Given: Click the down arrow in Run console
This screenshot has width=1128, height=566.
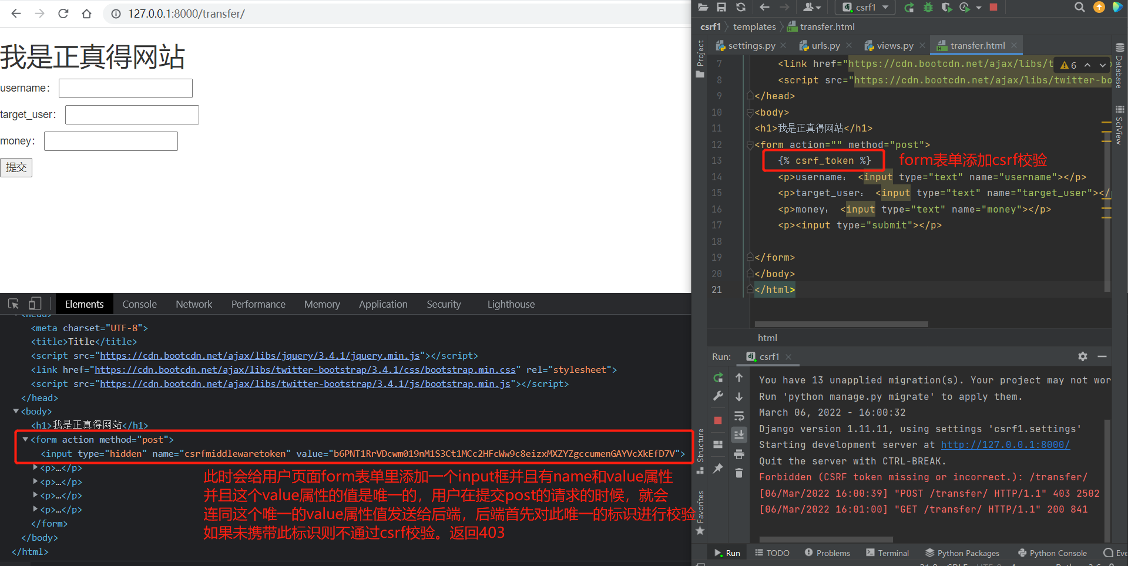Looking at the screenshot, I should pyautogui.click(x=739, y=397).
